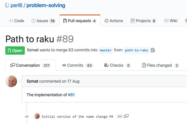The height and width of the screenshot is (123, 187).
Task: Click the commit timeline node icon
Action: pos(27,117)
